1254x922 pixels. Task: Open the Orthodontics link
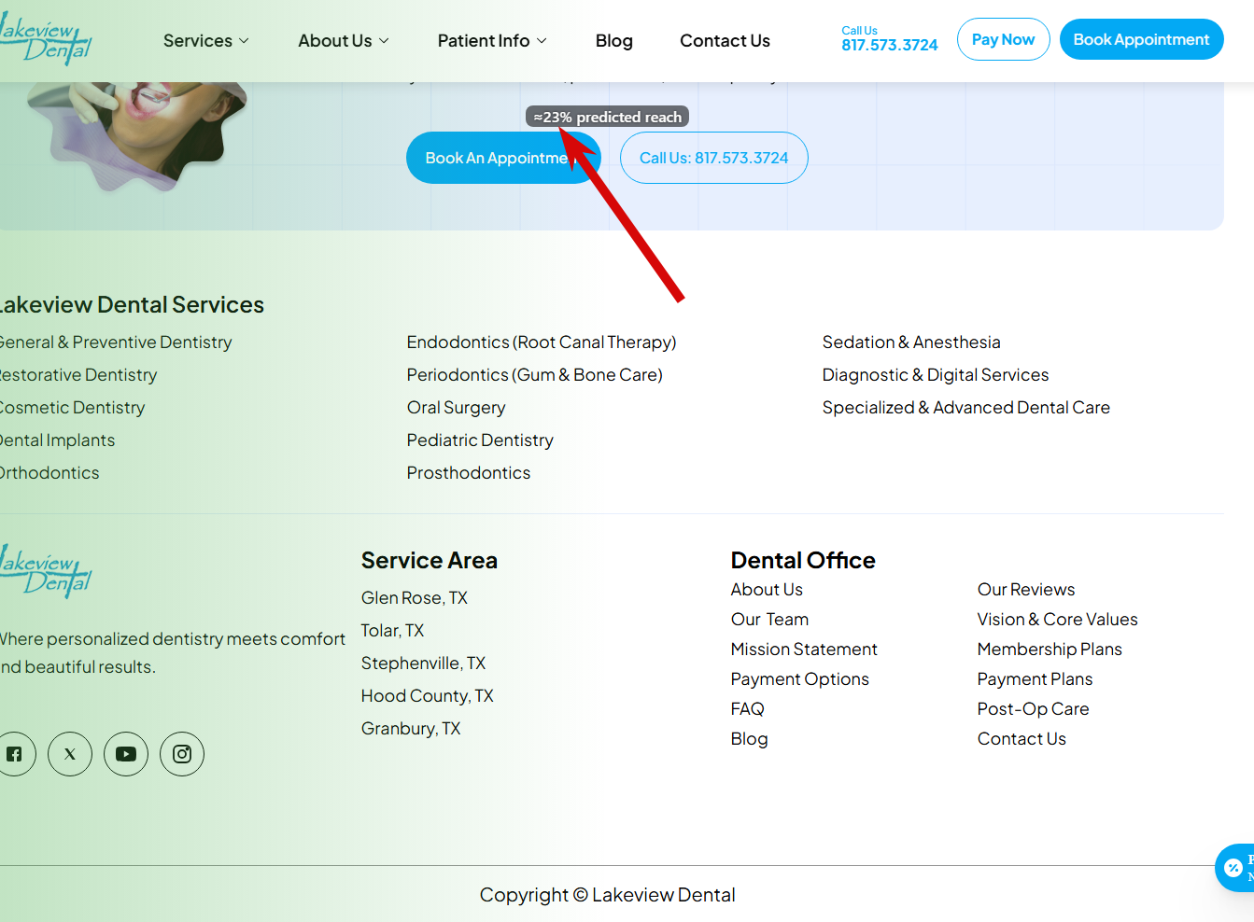click(49, 473)
